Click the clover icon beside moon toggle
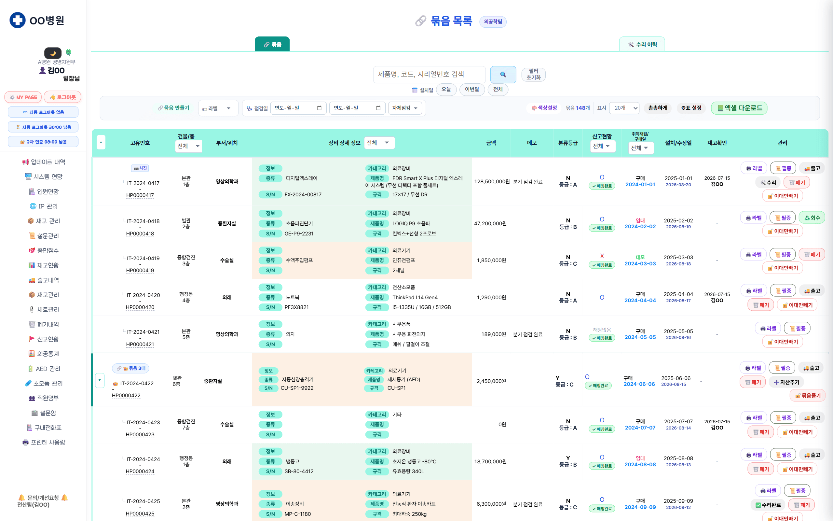The height and width of the screenshot is (521, 833). [x=69, y=52]
